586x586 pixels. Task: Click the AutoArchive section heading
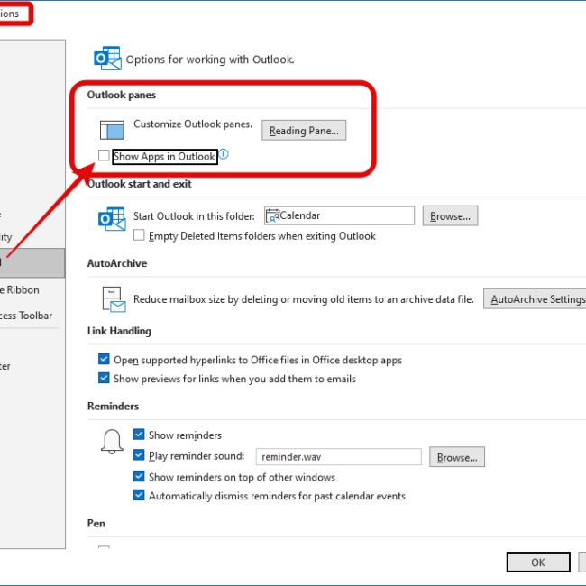[x=117, y=263]
